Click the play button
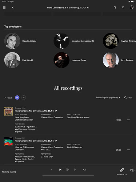This screenshot has width=136, height=182. point(68,170)
